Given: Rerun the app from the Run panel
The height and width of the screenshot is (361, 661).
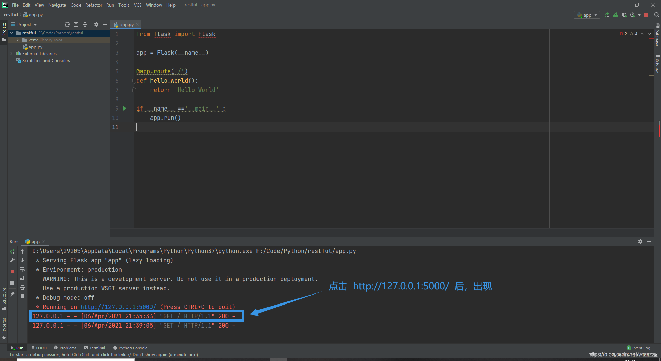Looking at the screenshot, I should (x=12, y=251).
